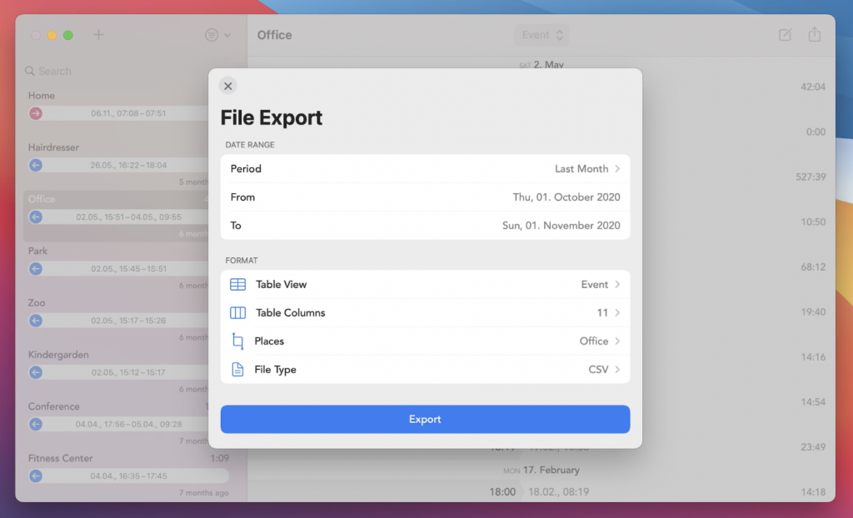The width and height of the screenshot is (853, 518).
Task: Click the 1:09 total beside Fitness Center
Action: tap(219, 458)
